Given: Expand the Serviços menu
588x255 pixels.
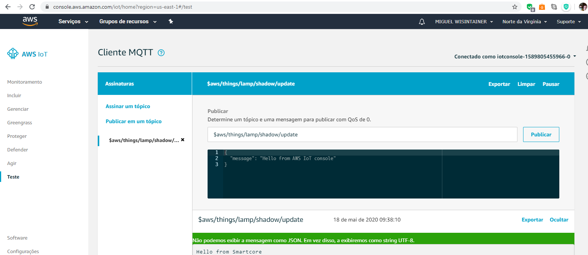Looking at the screenshot, I should point(73,21).
